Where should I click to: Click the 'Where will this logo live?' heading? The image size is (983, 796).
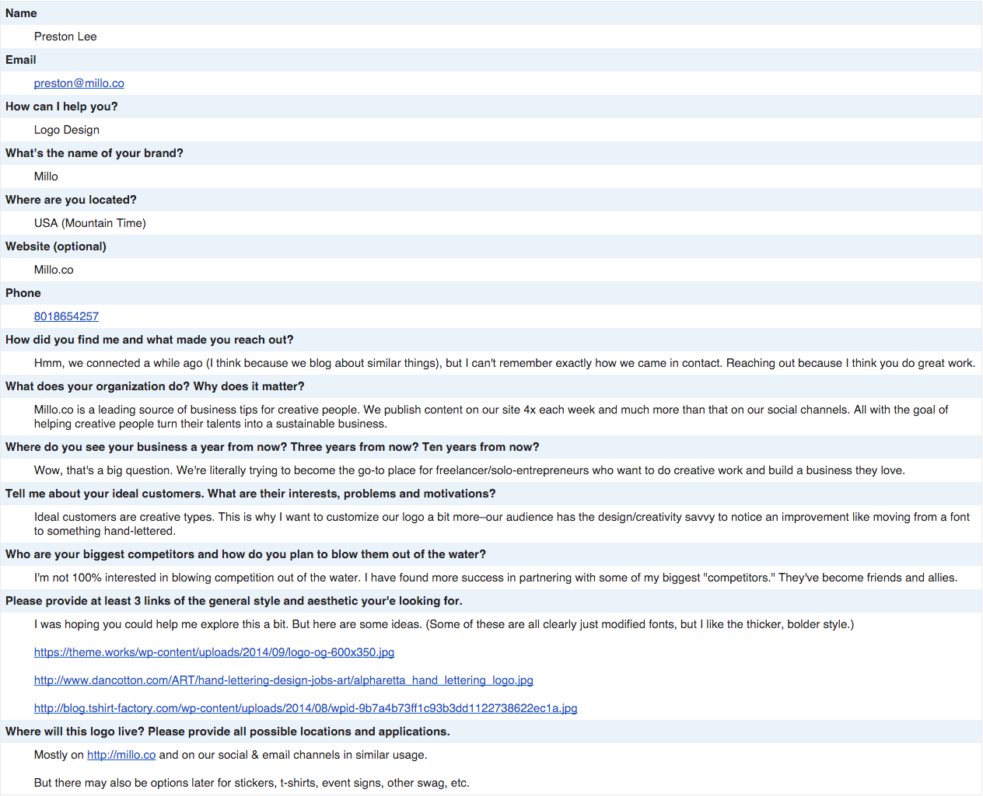tap(228, 731)
